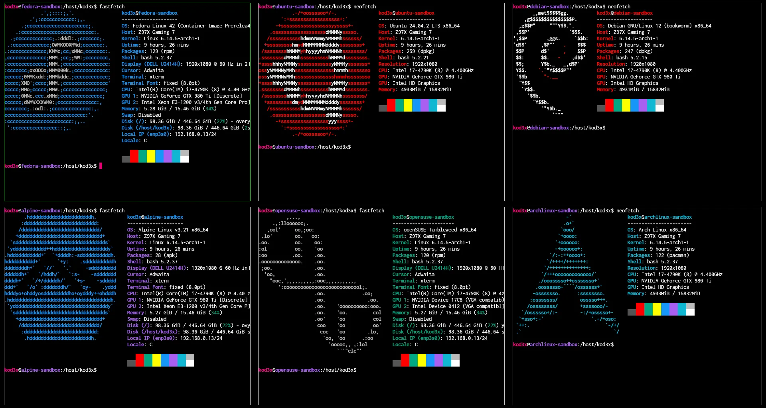This screenshot has height=408, width=766.
Task: Click 'Packages: 120 (rpm)' in opensuse terminal
Action: pyautogui.click(x=419, y=255)
